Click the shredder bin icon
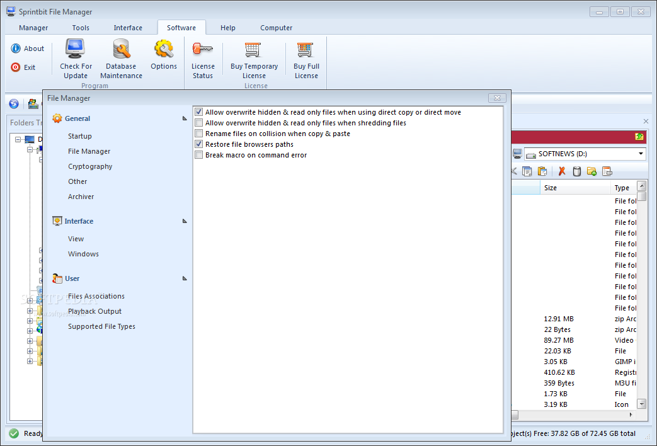 tap(577, 171)
